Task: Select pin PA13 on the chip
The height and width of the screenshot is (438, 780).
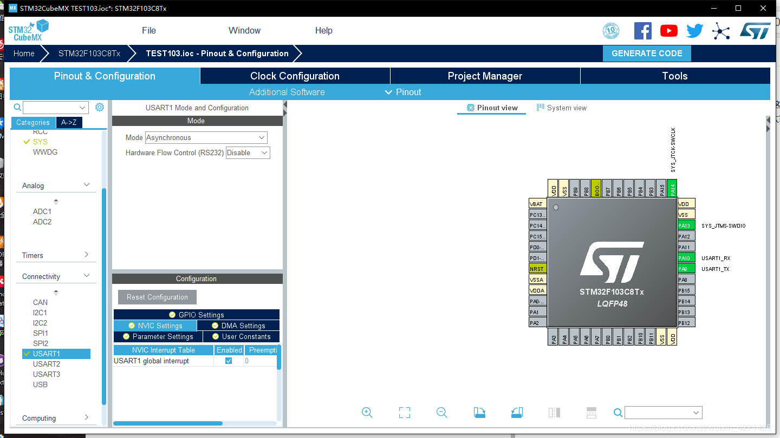Action: [x=686, y=225]
